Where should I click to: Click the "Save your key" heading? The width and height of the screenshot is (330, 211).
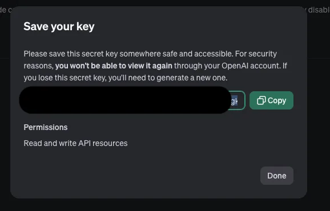59,26
